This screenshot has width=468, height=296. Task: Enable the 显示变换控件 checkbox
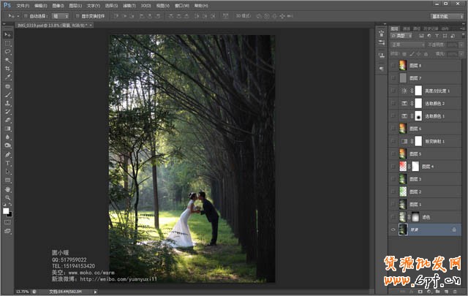coord(76,15)
